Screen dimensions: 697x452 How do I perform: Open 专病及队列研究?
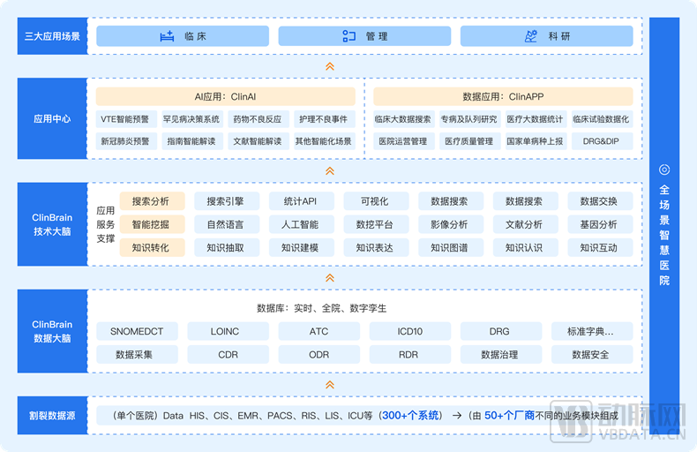(x=470, y=119)
